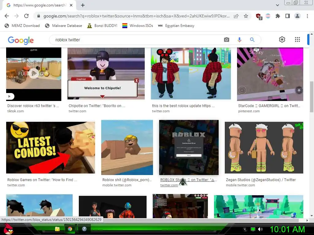Switch to Chrome in the taskbar
314x235 pixels.
coord(70,229)
